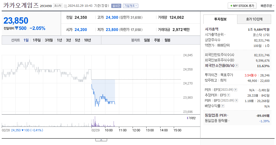This screenshot has height=145, width=276.
Task: Click the 02/29 date axis label
Action: [95, 130]
